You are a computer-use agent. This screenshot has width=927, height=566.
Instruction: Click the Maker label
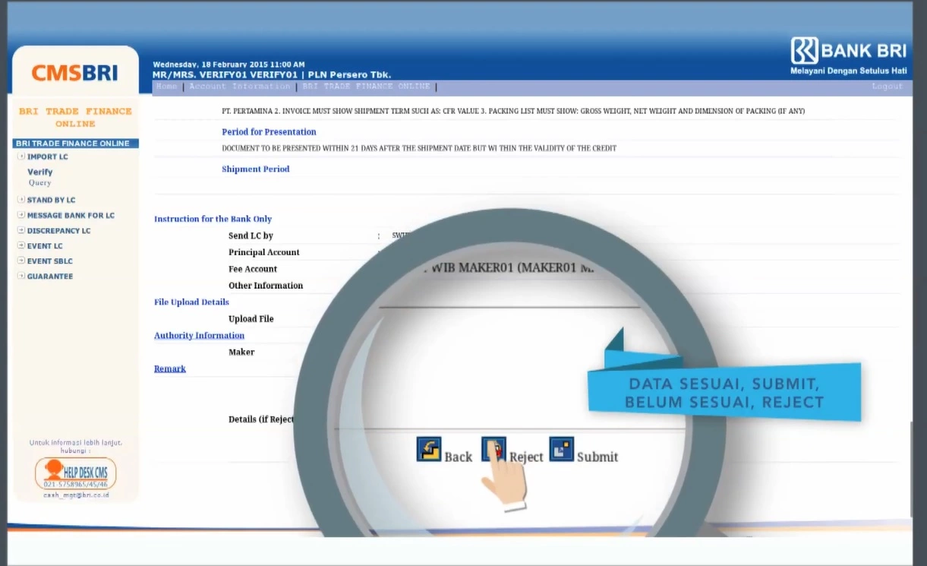241,353
